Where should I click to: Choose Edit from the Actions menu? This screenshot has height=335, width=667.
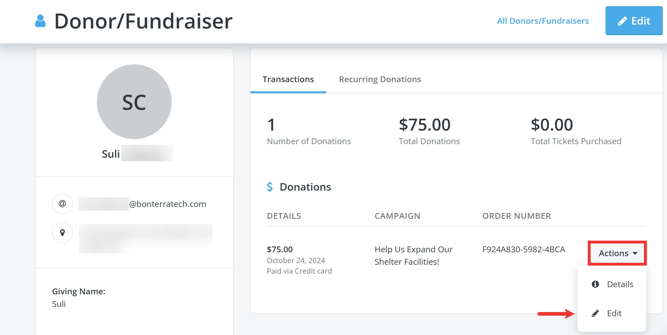point(614,313)
